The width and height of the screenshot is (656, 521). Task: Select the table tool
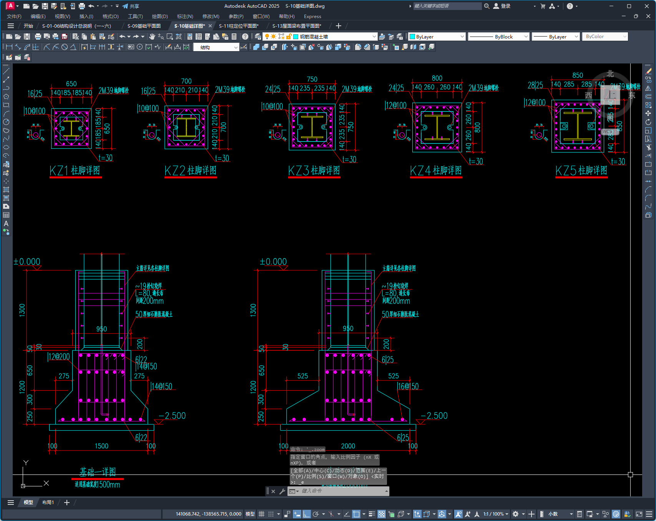tap(6, 215)
